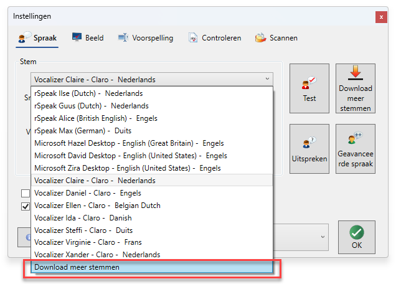The width and height of the screenshot is (401, 284).
Task: Pick Microsoft Zira Desktop voice
Action: (x=152, y=168)
